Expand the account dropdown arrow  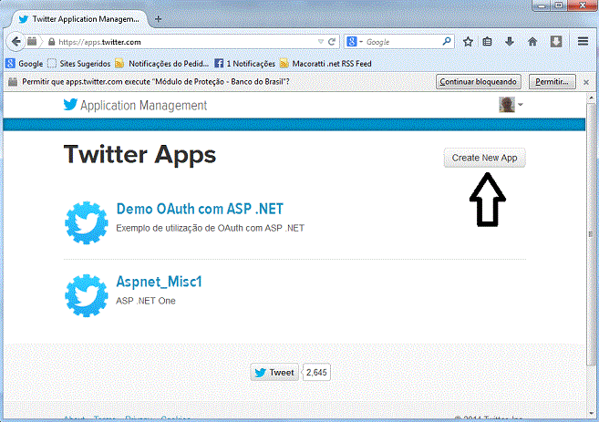(521, 105)
